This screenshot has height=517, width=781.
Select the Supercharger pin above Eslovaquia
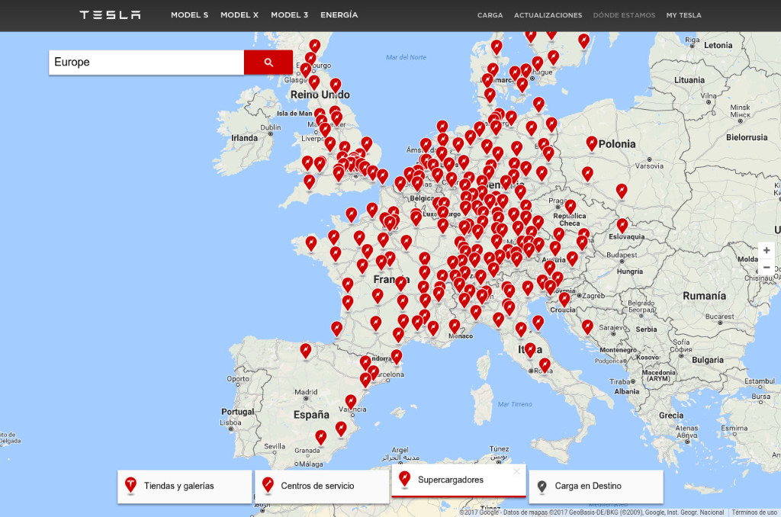pos(622,225)
